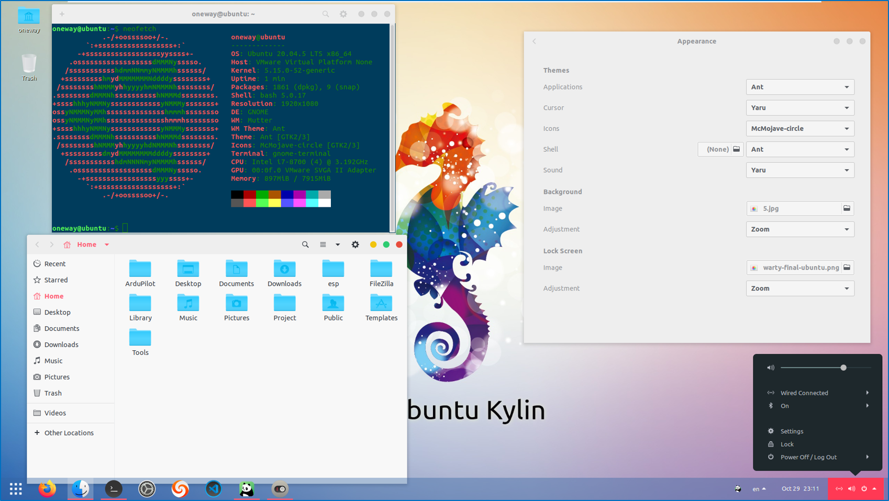Viewport: 889px width, 501px height.
Task: Adjust the volume slider
Action: point(826,368)
